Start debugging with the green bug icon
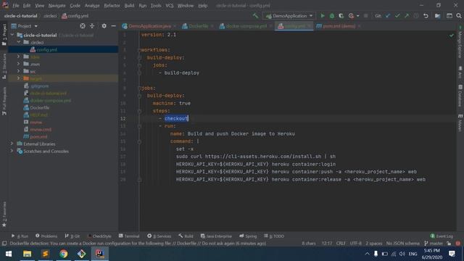The height and width of the screenshot is (261, 464). [x=332, y=16]
